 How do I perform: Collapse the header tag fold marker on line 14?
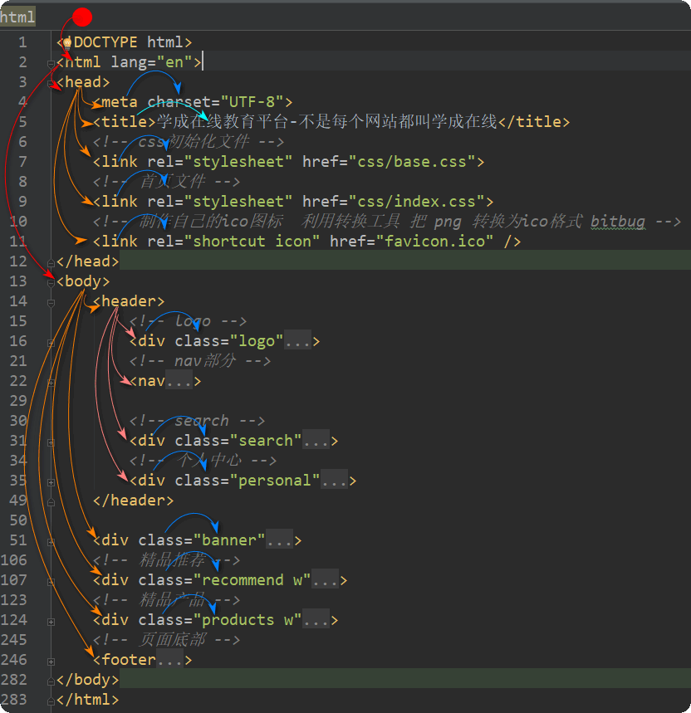tap(51, 302)
